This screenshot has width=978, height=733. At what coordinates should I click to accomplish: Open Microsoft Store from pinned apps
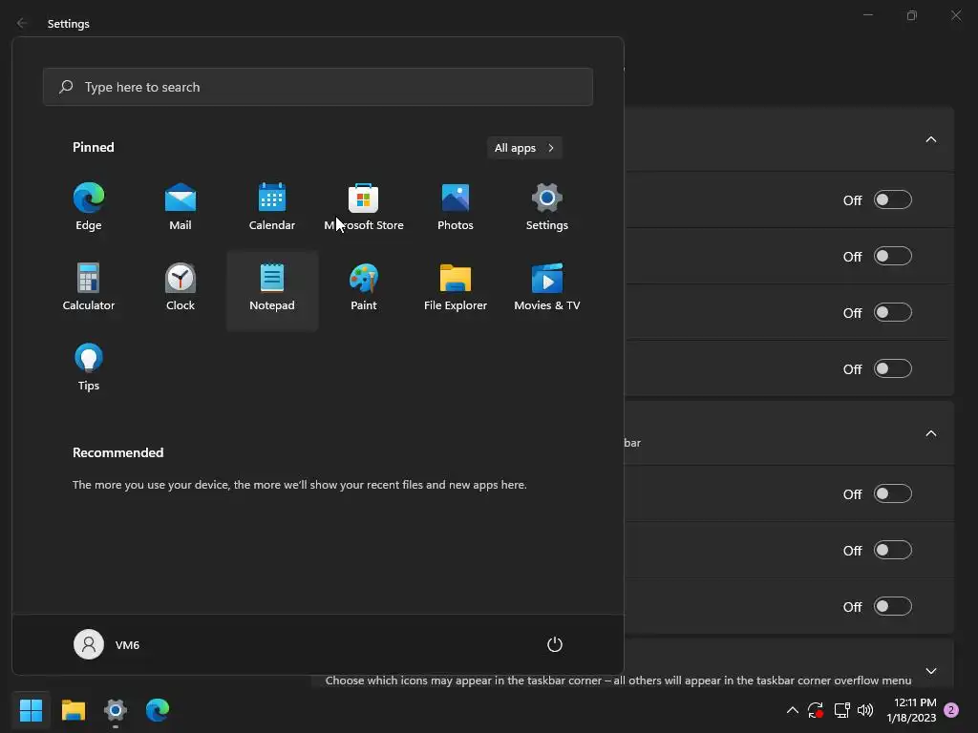click(x=364, y=207)
